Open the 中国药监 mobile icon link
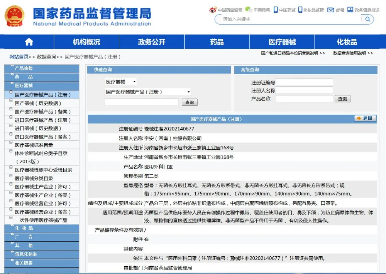 coord(276,10)
